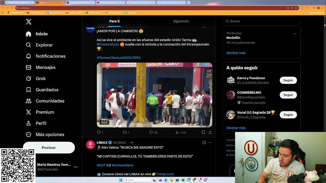Image resolution: width=326 pixels, height=183 pixels.
Task: Click the taskbar Buscar search box
Action: (x=138, y=180)
